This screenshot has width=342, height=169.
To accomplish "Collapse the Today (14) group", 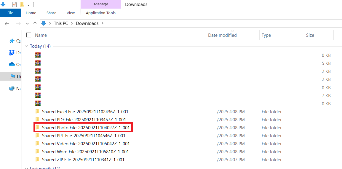I will coord(27,46).
